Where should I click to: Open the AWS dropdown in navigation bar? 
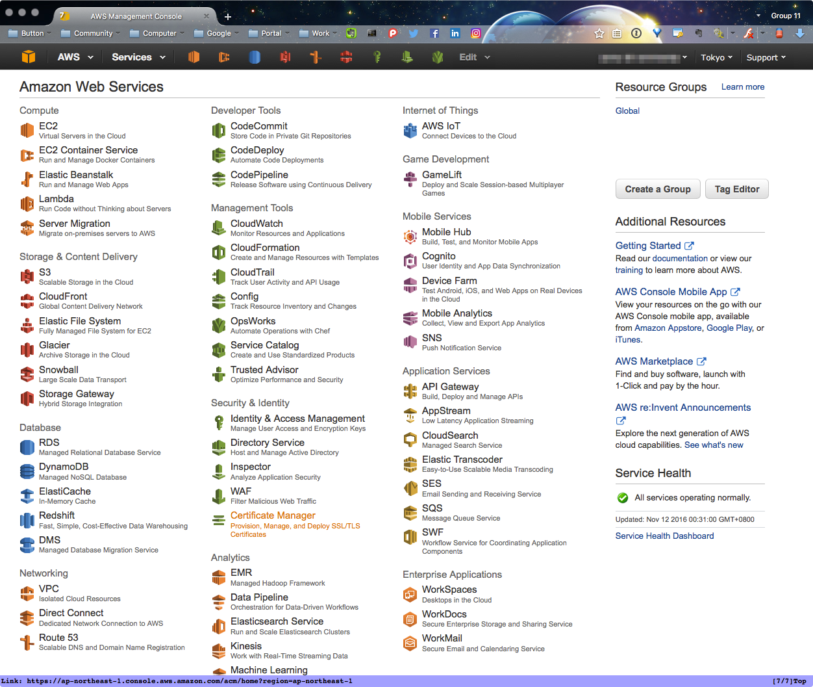coord(75,57)
